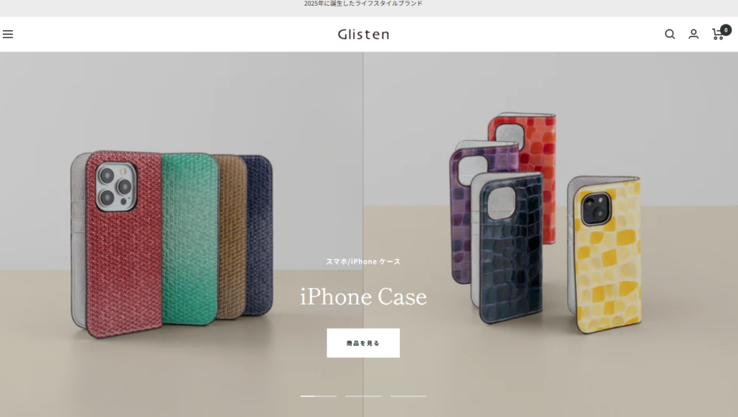Click the search magnifier icon

(670, 35)
